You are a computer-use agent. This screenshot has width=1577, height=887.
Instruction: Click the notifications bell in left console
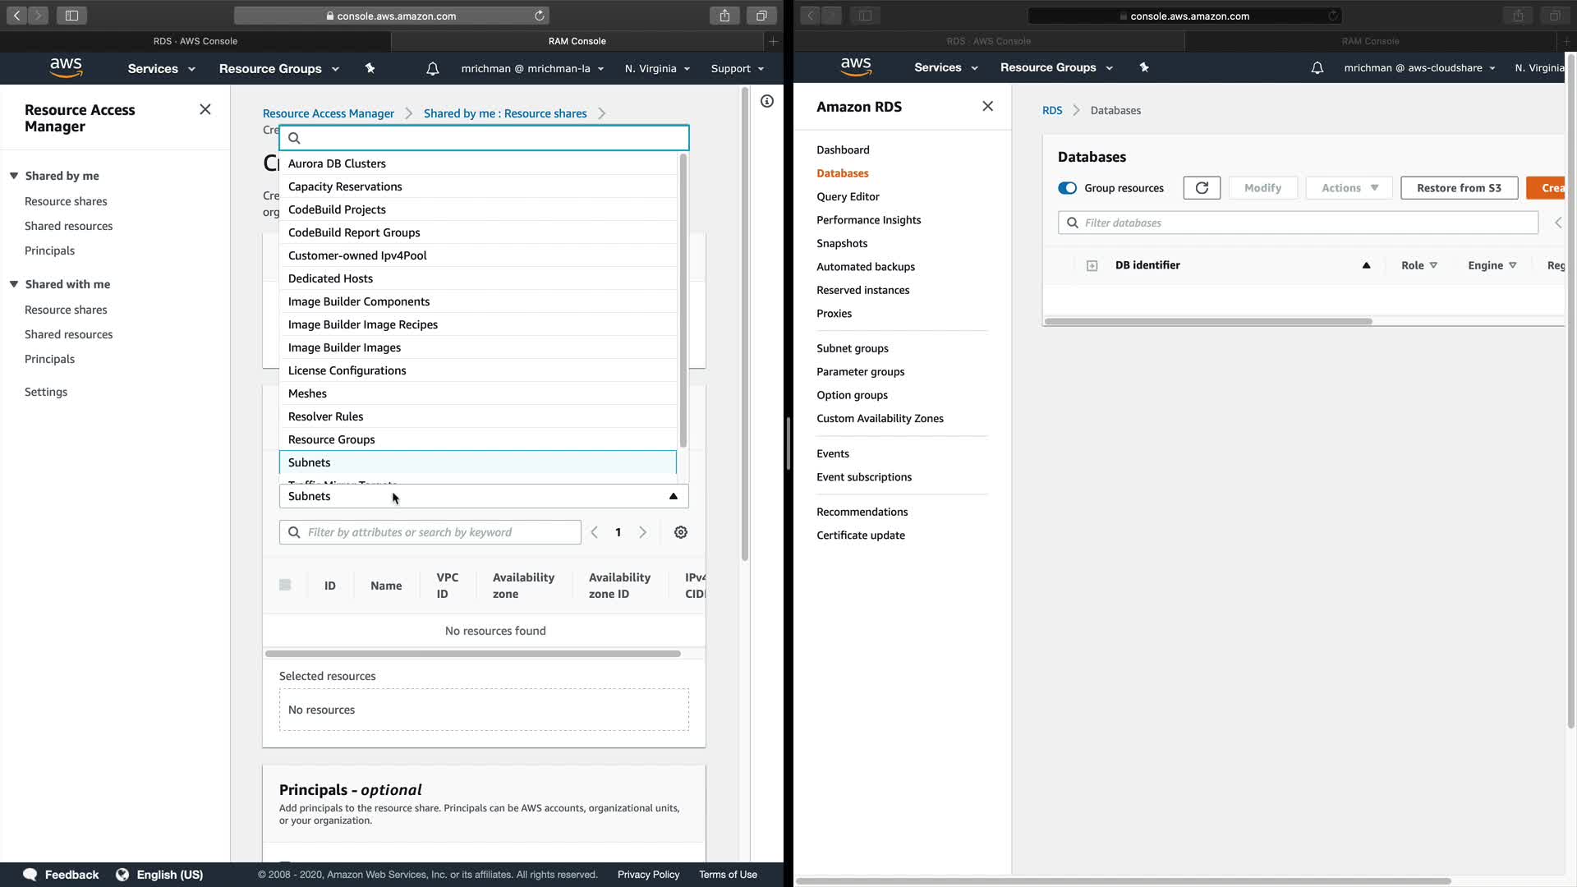[432, 69]
